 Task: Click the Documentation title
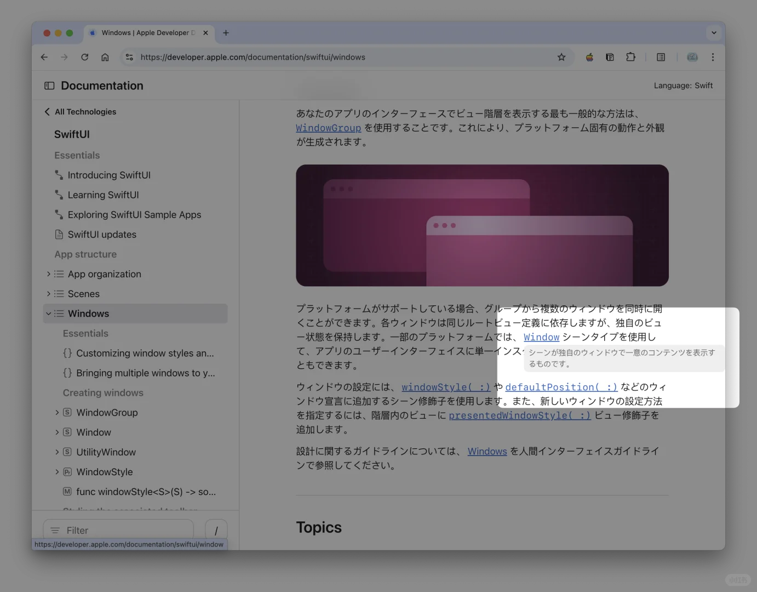click(102, 86)
